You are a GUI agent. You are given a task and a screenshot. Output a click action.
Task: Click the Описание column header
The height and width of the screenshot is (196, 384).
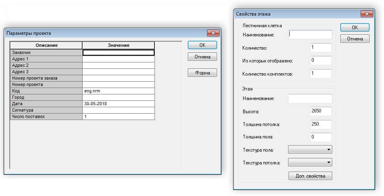(x=46, y=45)
